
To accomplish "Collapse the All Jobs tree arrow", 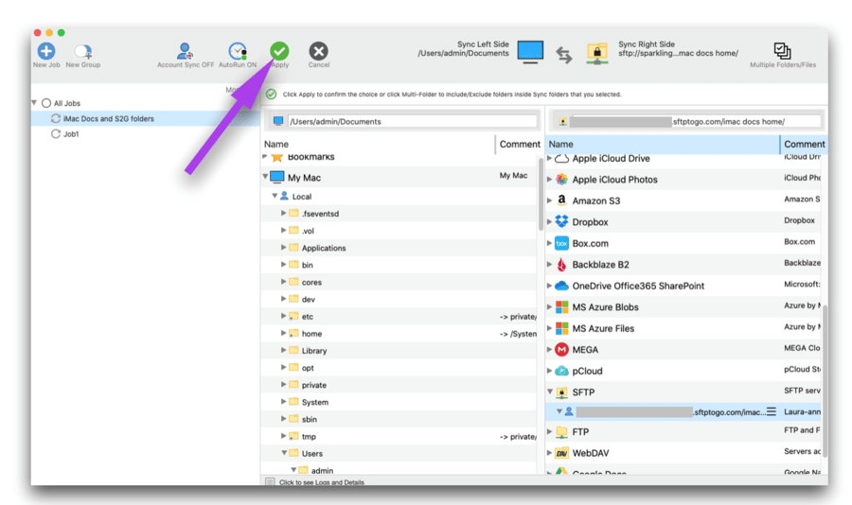I will pyautogui.click(x=34, y=103).
